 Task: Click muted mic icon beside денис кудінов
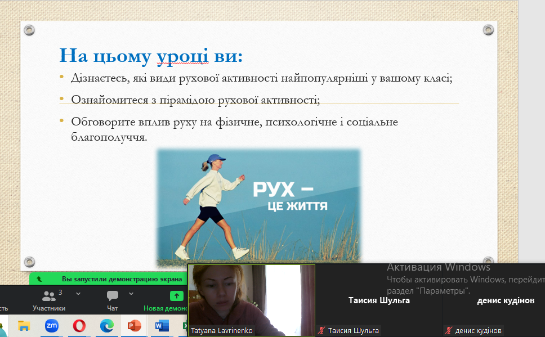pyautogui.click(x=448, y=331)
